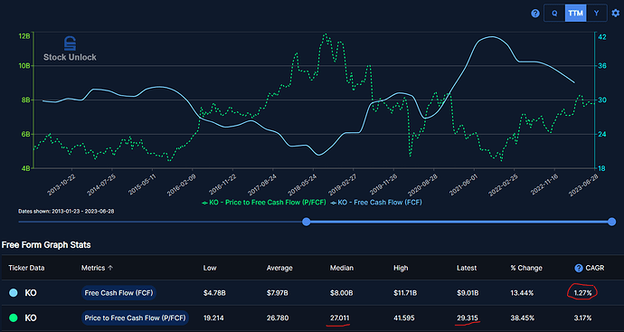The height and width of the screenshot is (332, 624).
Task: Click the 38.45% change value
Action: pyautogui.click(x=522, y=318)
